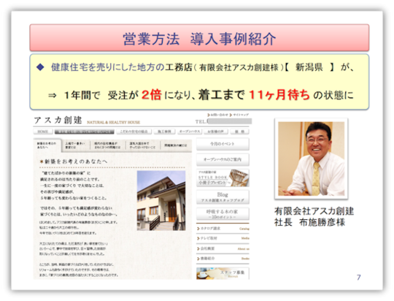Viewport: 394px width, 301px height.
Task: Click the HOME navigation button
Action: (x=43, y=132)
